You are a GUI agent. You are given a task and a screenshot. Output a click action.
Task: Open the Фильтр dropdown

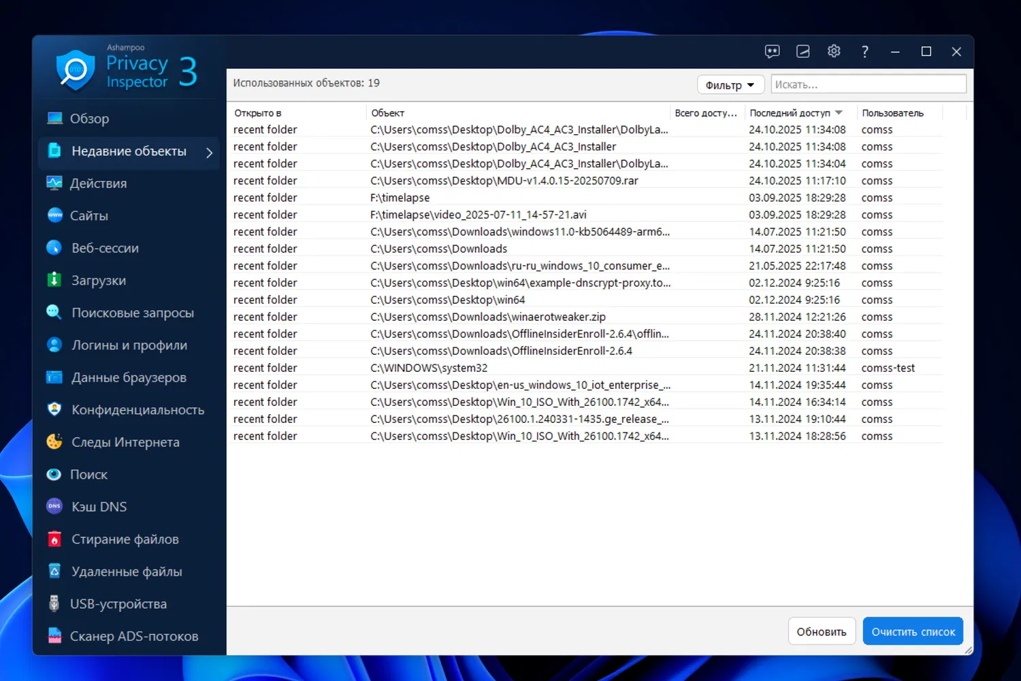(730, 85)
